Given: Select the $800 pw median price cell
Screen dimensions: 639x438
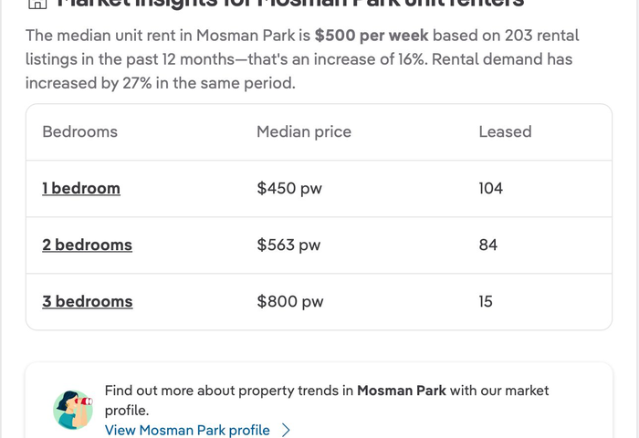Looking at the screenshot, I should pyautogui.click(x=290, y=301).
